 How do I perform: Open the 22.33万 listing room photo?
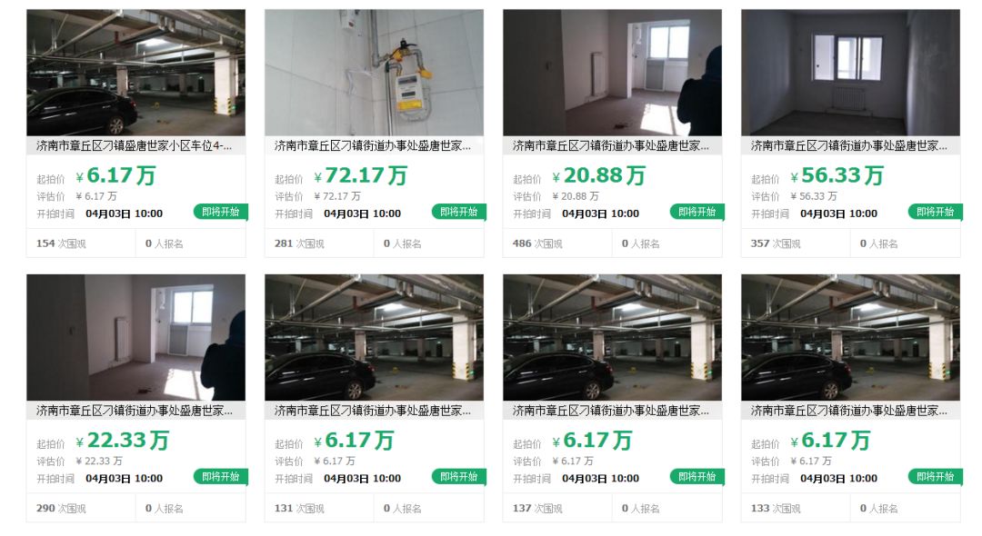135,338
